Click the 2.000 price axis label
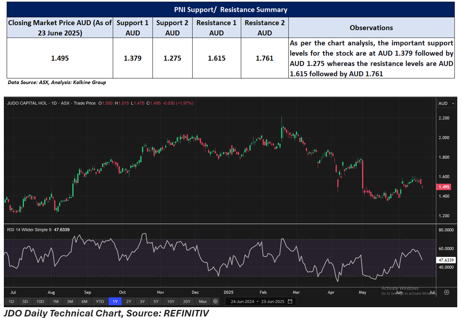This screenshot has height=318, width=458. [x=444, y=138]
